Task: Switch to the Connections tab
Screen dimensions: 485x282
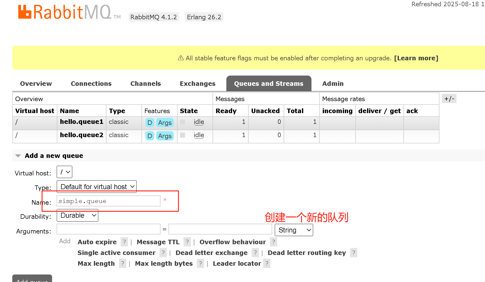Action: [x=91, y=84]
